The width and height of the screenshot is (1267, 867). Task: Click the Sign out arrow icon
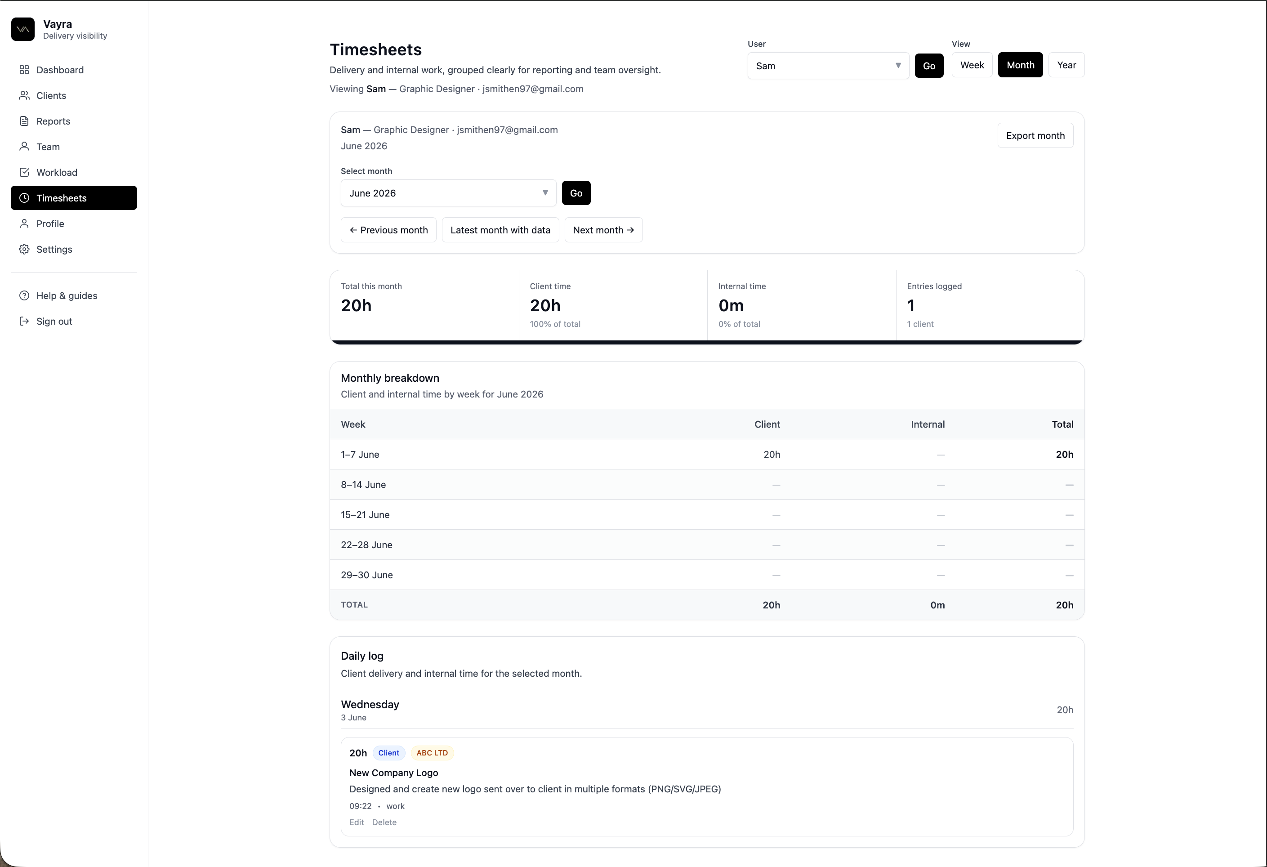coord(24,321)
